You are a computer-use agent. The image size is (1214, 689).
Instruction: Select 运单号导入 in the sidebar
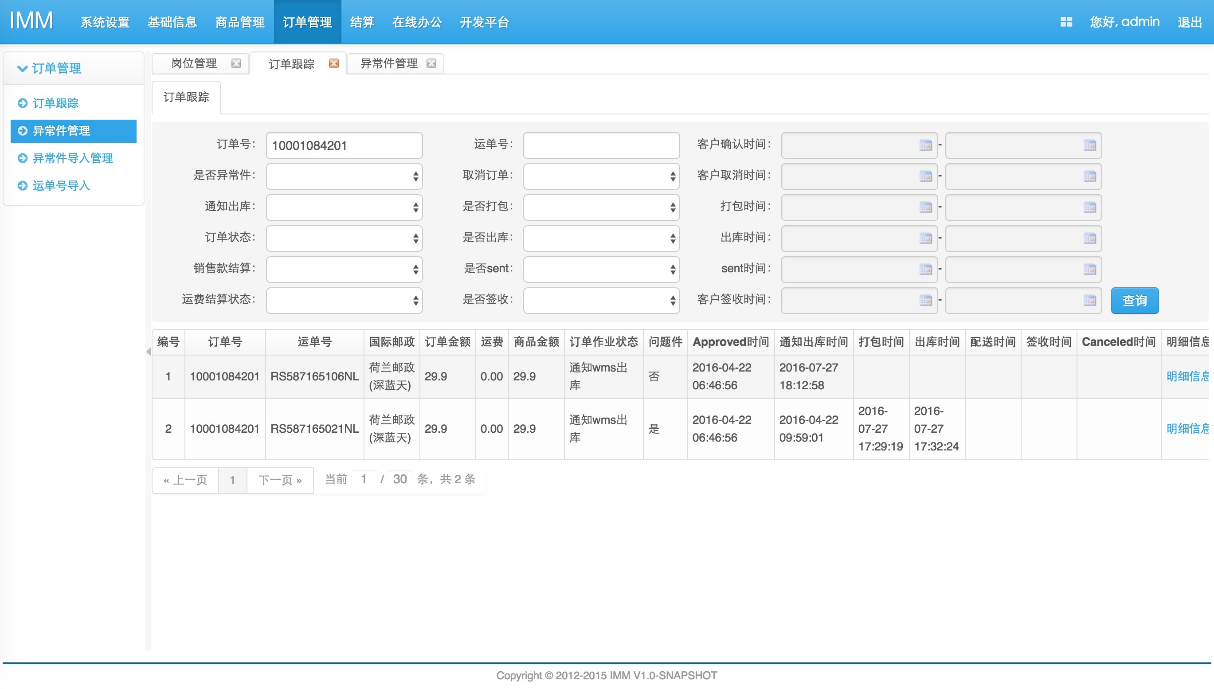61,185
